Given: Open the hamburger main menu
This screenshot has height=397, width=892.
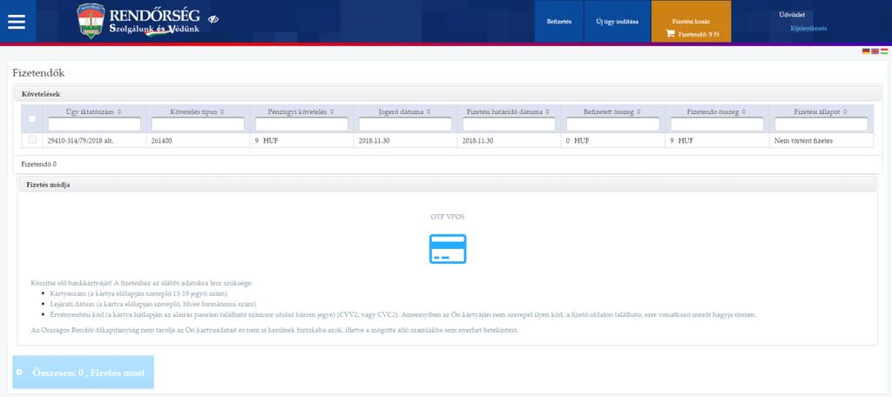Looking at the screenshot, I should coord(17,21).
